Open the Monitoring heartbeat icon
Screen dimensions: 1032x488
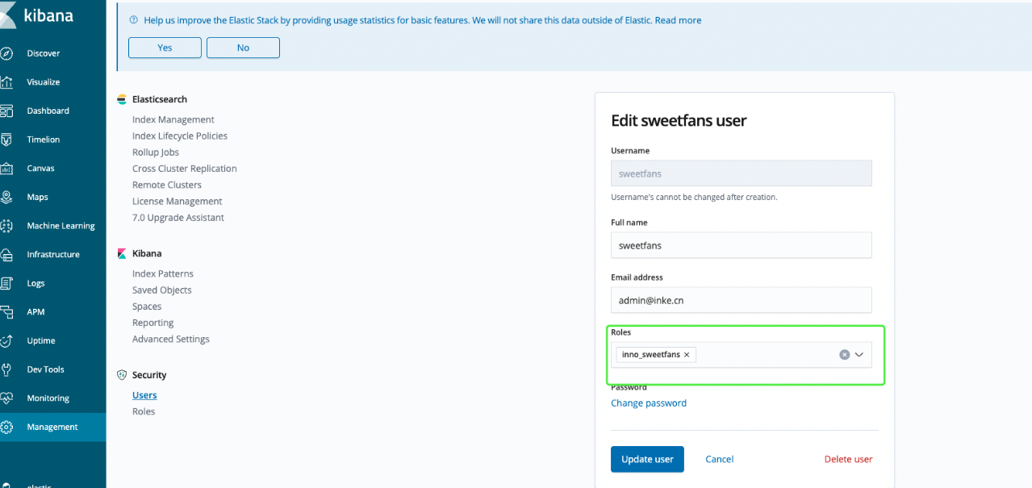point(6,398)
